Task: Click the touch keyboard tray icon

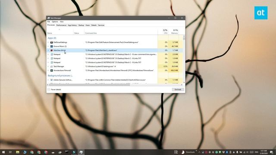Action: point(252,152)
